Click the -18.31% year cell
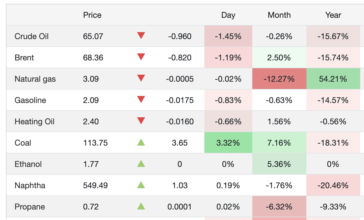Screen dimensions: 364x220 click(333, 143)
